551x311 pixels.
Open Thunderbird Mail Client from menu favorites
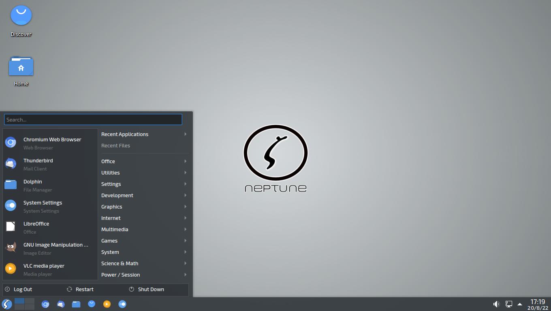coord(50,164)
